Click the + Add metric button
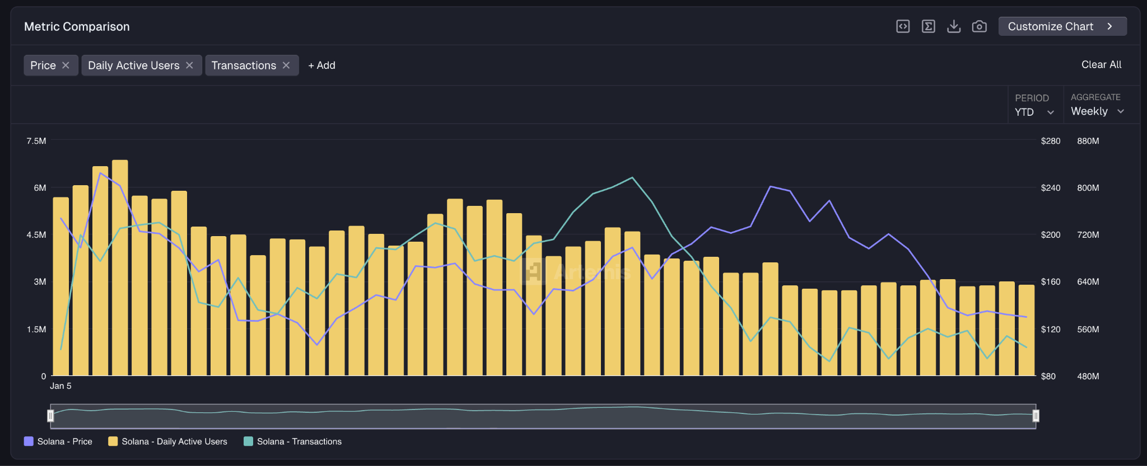This screenshot has width=1147, height=466. pos(321,65)
